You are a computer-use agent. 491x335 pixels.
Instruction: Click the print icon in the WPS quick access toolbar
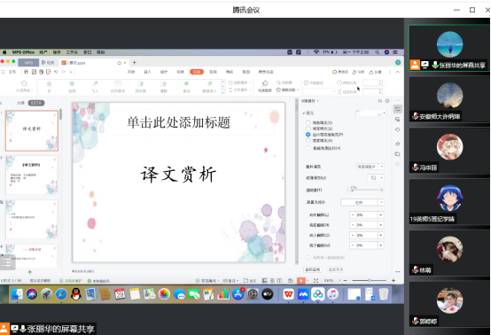tap(41, 72)
